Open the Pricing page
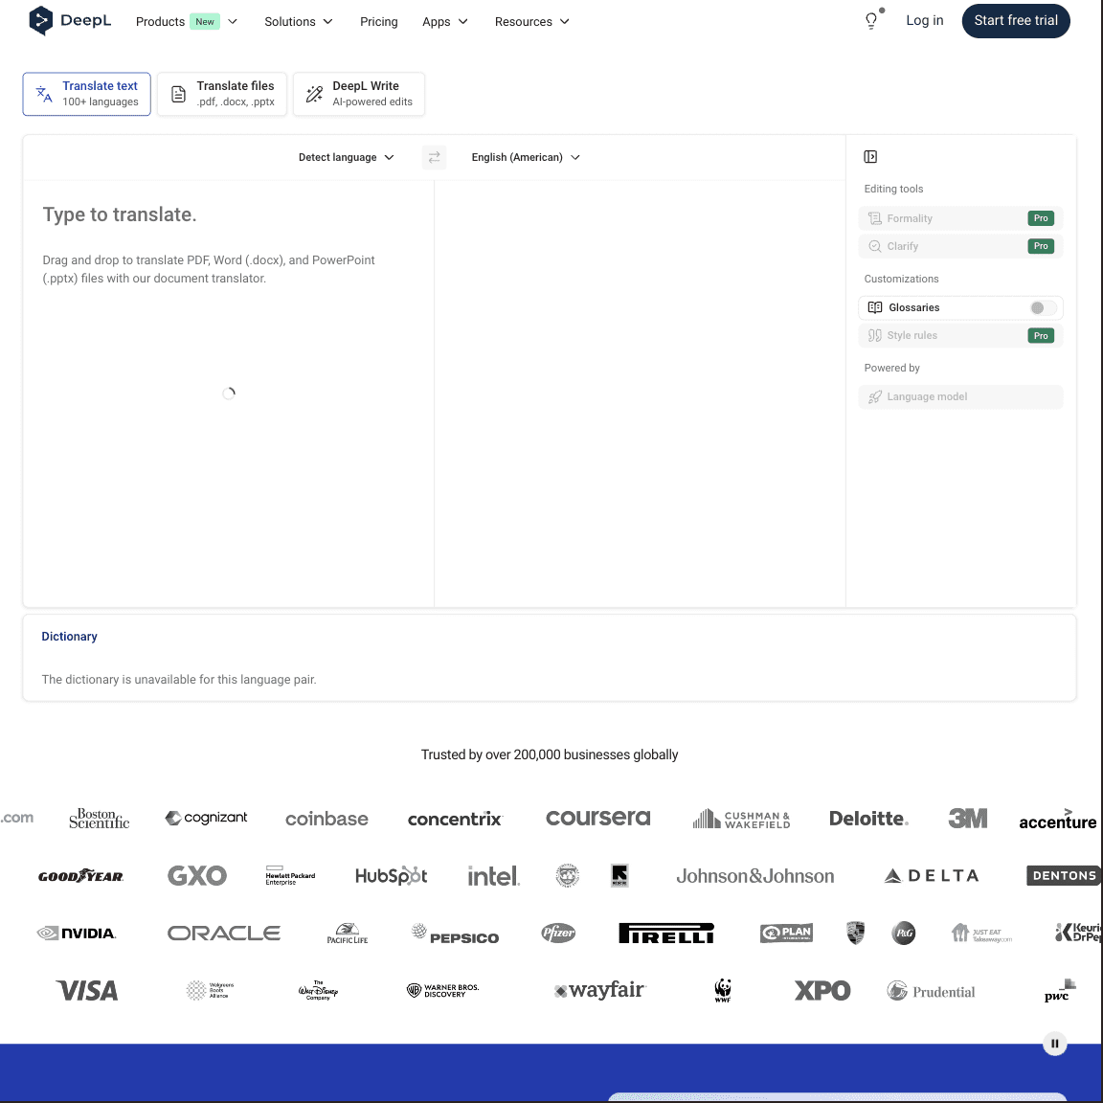Screen dimensions: 1103x1103 (378, 22)
